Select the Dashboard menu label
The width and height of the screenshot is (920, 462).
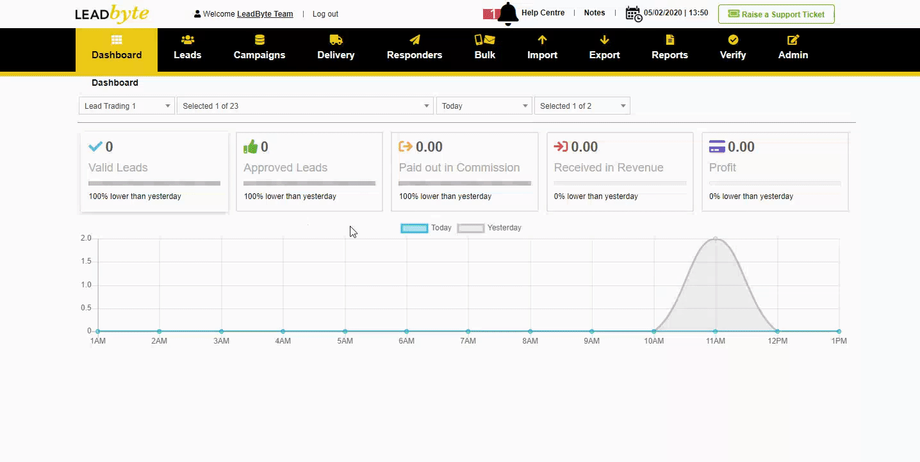pos(117,55)
